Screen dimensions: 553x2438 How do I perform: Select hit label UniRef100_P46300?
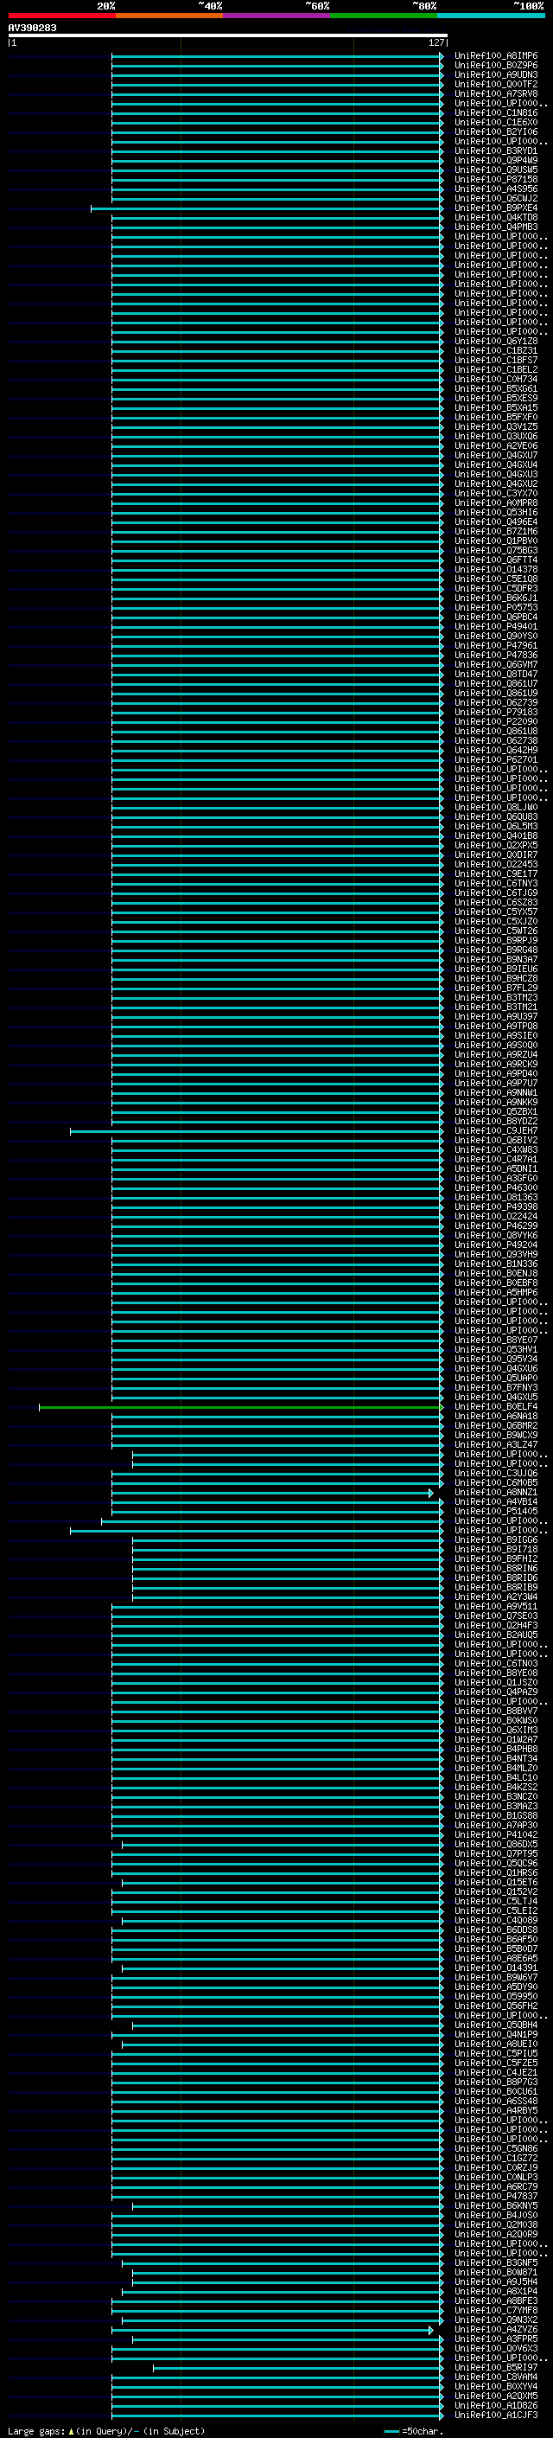coord(495,1187)
